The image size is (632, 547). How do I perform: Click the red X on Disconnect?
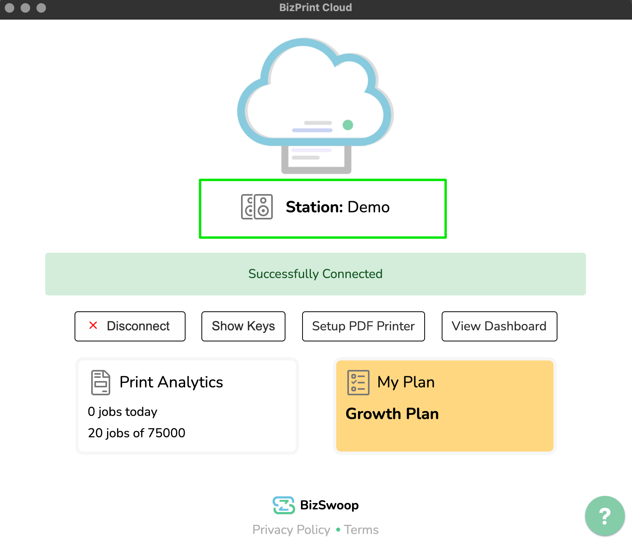93,326
